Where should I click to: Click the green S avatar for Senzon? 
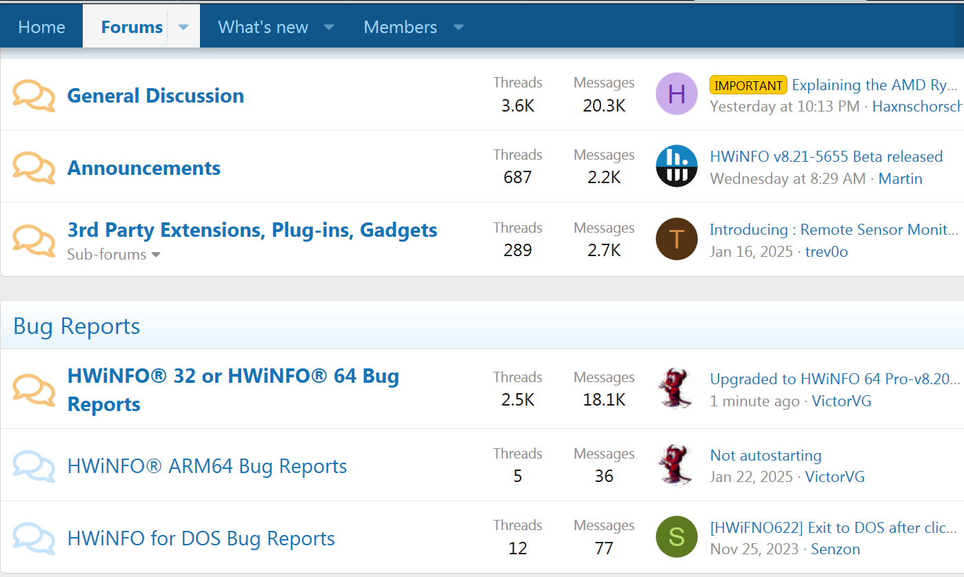pos(676,536)
